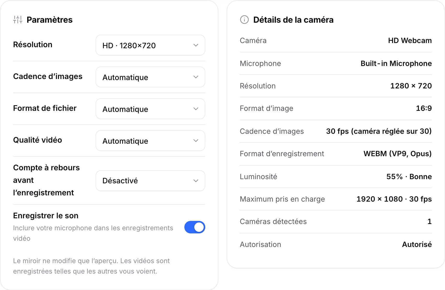The image size is (445, 290).
Task: Click the Cadence d'images label in Paramètres
Action: pyautogui.click(x=48, y=76)
